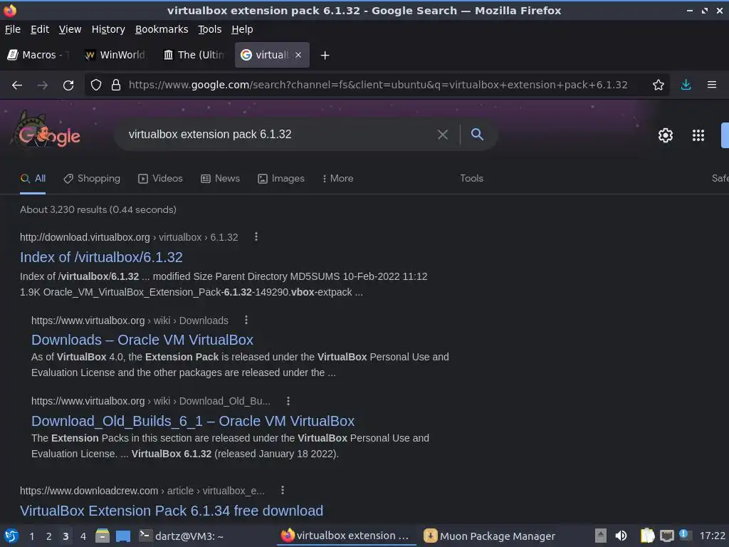
Task: Open options for downloadcrew.com result
Action: (x=282, y=490)
